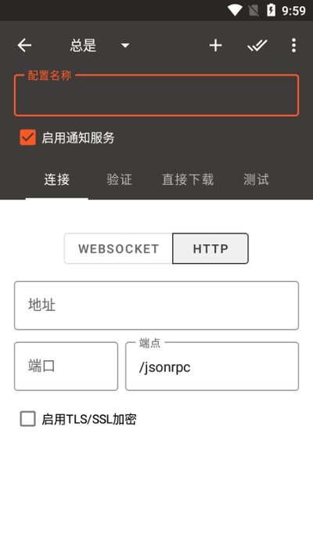Select WEBSOCKET connection type

pyautogui.click(x=118, y=248)
